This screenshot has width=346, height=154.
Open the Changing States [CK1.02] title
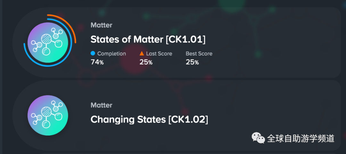coord(149,120)
